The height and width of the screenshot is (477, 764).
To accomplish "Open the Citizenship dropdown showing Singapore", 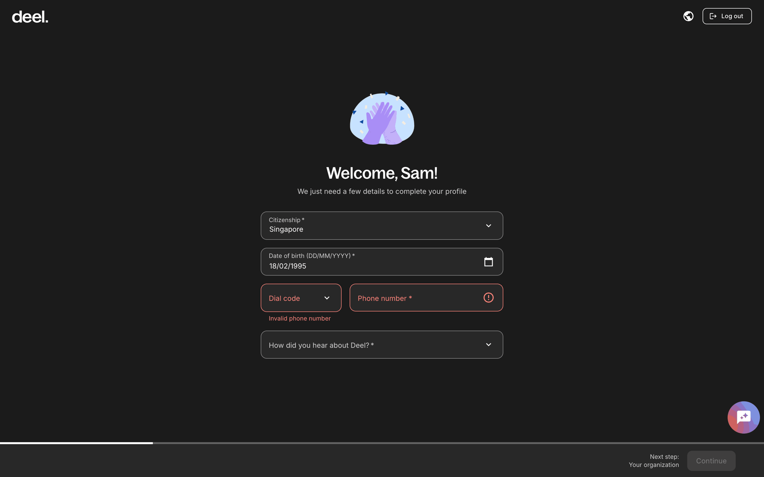I will pos(382,225).
